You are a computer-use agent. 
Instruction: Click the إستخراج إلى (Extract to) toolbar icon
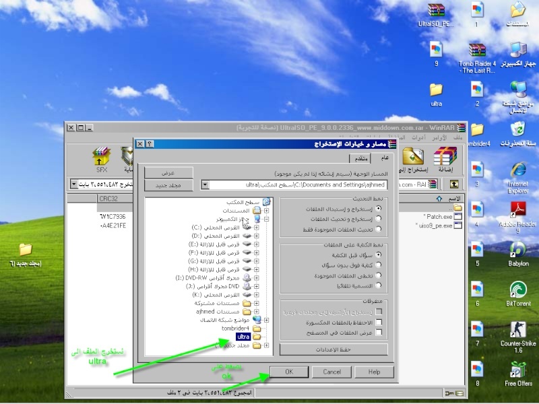point(412,160)
